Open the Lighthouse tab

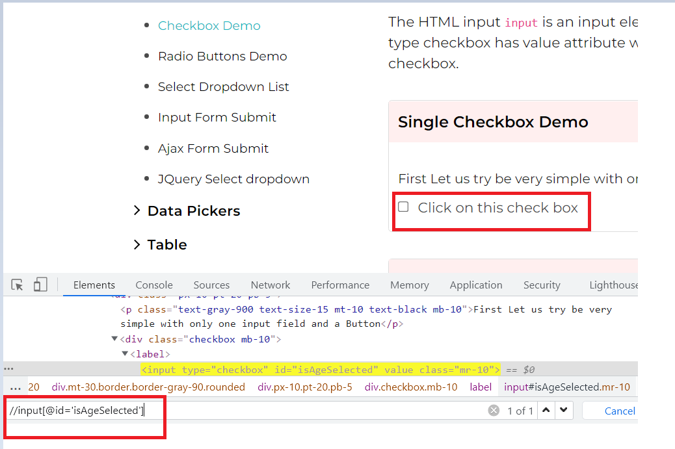click(613, 285)
